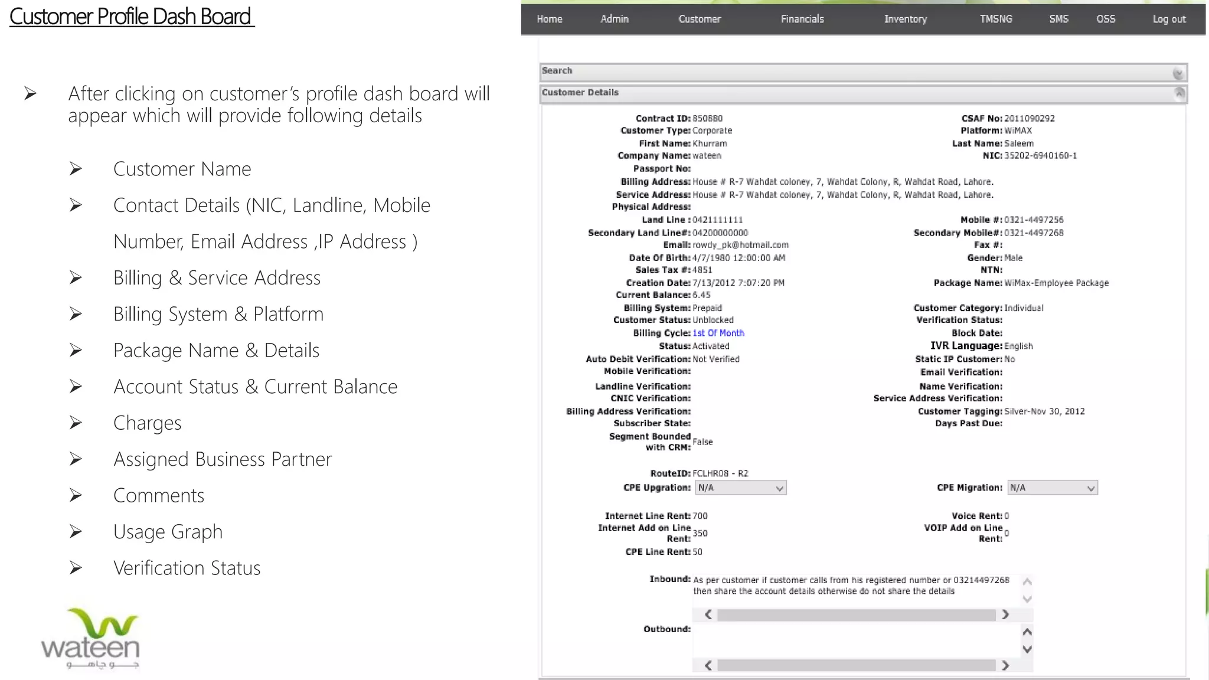Open the Inventory menu
The height and width of the screenshot is (680, 1209).
[x=905, y=19]
